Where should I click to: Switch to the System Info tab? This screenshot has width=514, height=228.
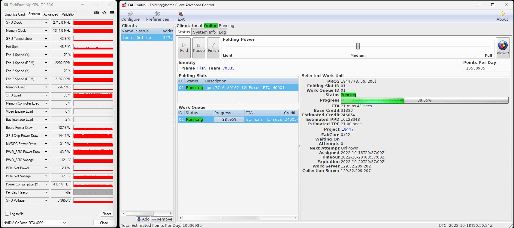click(x=204, y=32)
